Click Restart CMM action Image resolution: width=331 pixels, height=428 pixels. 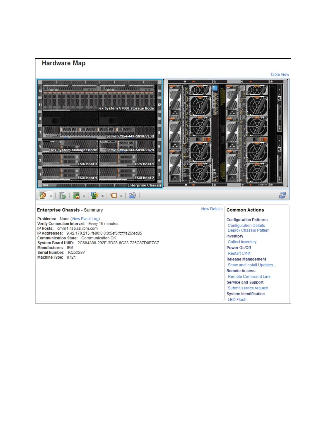239,253
